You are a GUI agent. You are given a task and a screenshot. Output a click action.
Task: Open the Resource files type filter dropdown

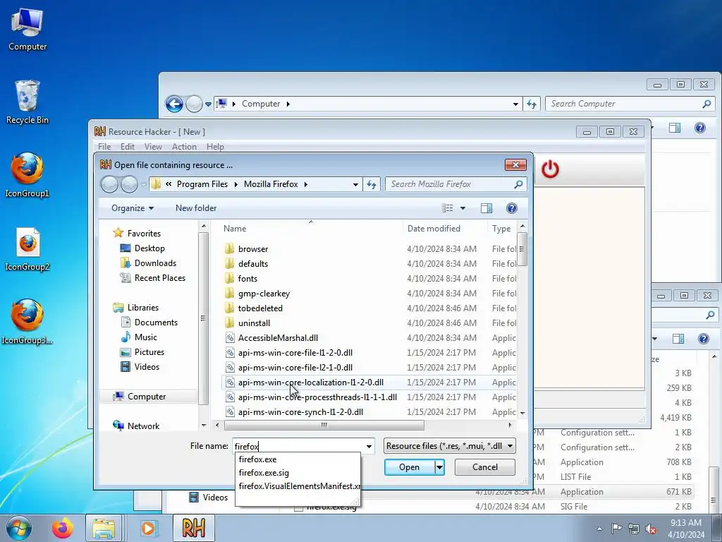point(449,446)
